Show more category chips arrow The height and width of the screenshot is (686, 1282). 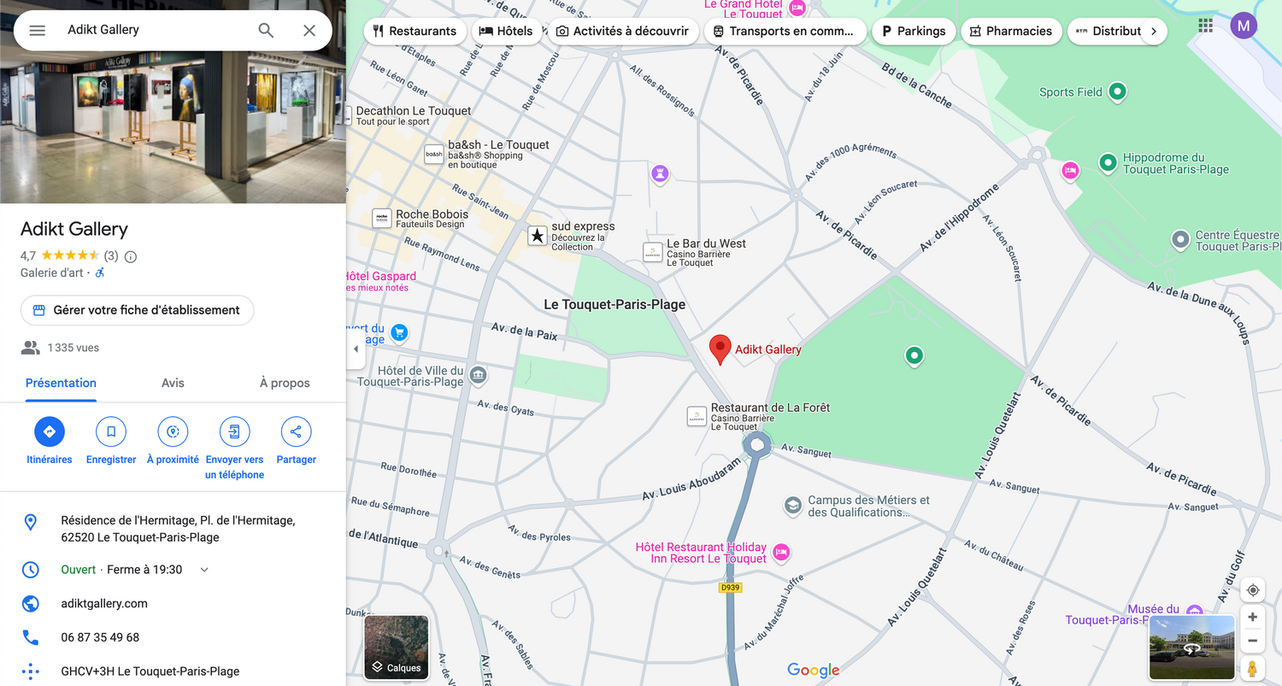(x=1153, y=32)
